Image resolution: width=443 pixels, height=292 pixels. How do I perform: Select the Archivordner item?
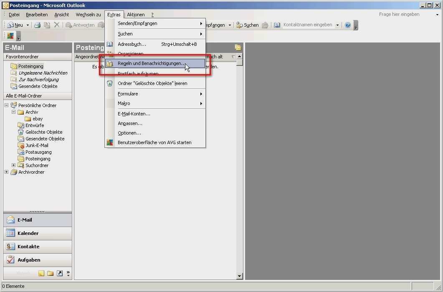(x=28, y=172)
